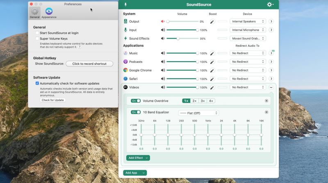Unmute the Output speaker icon
The width and height of the screenshot is (328, 183).
pyautogui.click(x=163, y=21)
